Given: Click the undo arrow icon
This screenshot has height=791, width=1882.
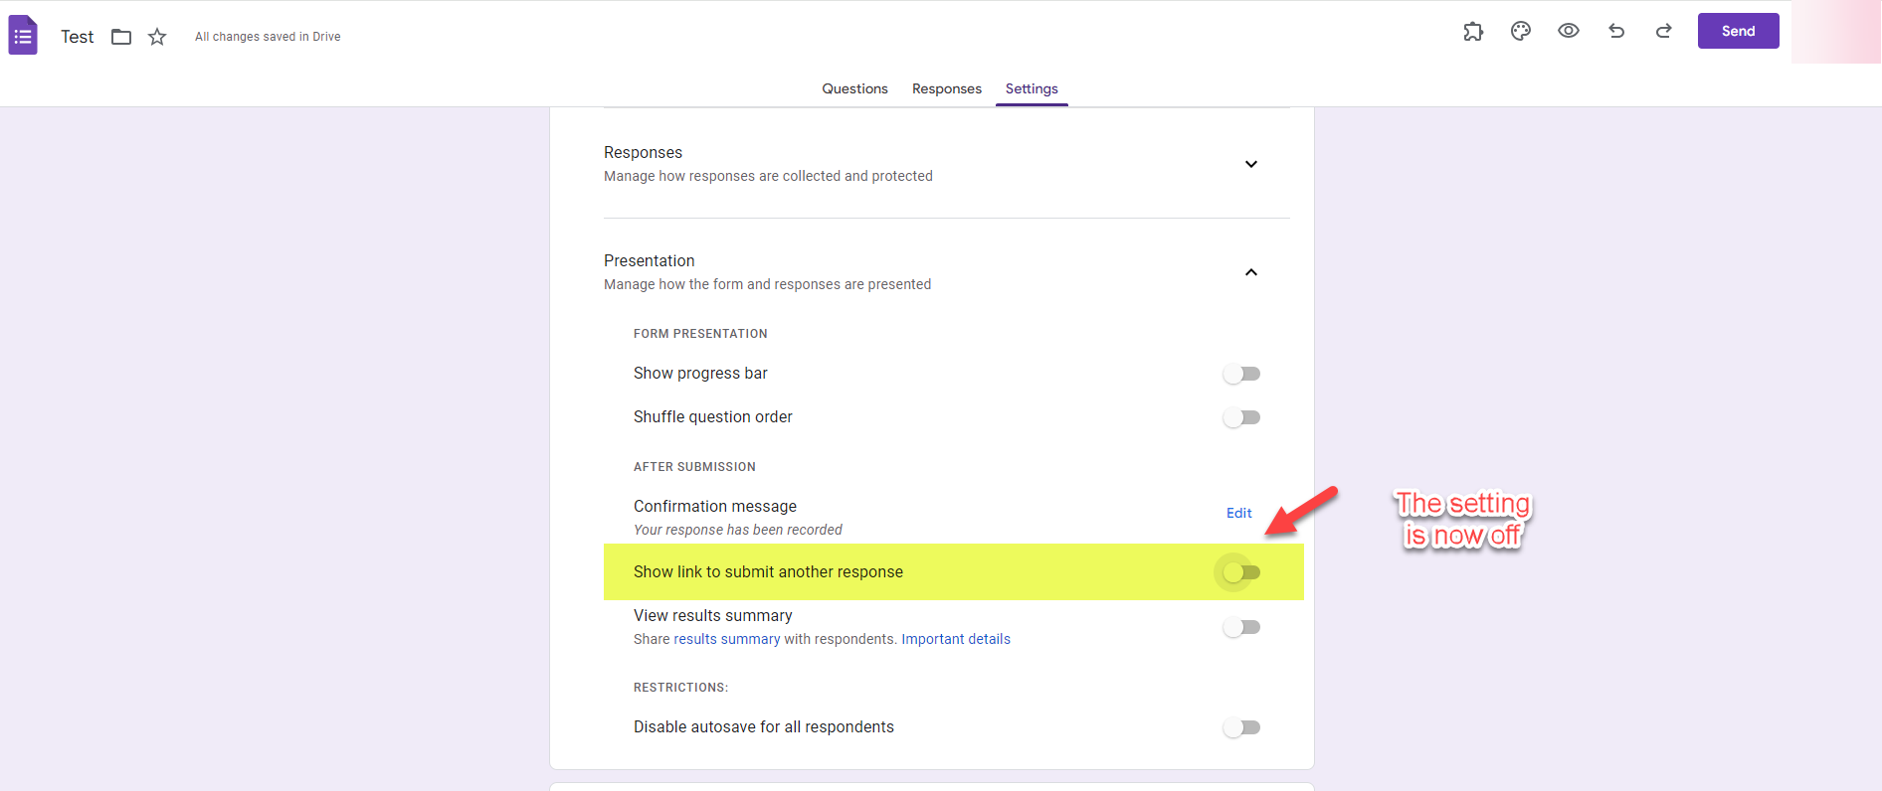Looking at the screenshot, I should tap(1616, 31).
